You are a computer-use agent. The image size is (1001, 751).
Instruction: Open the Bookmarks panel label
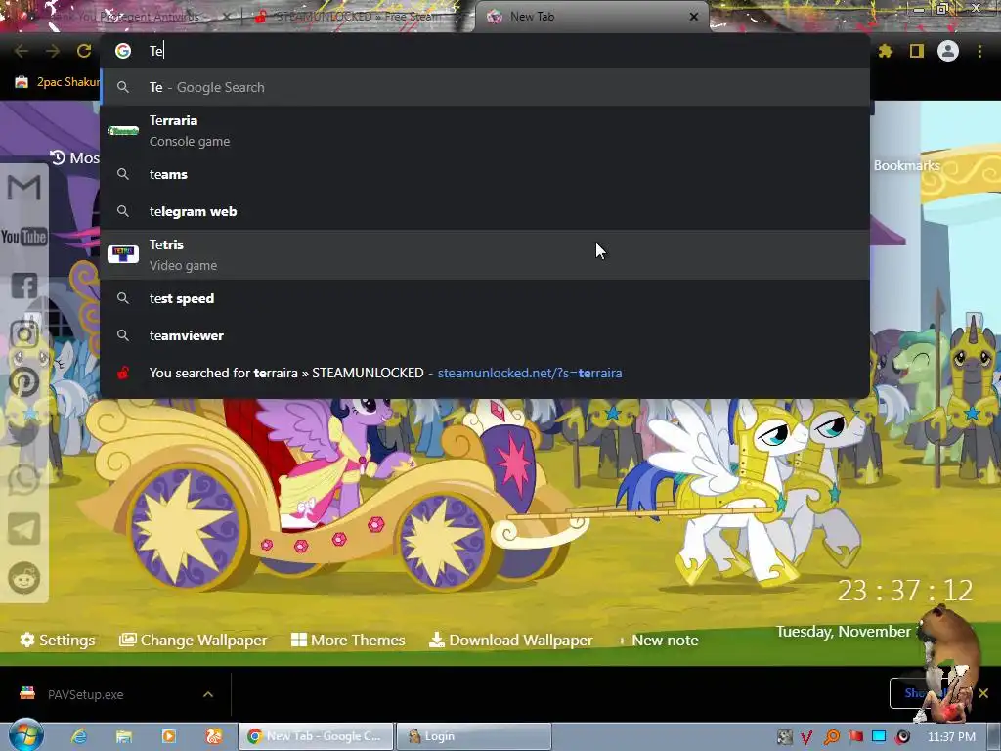coord(906,165)
